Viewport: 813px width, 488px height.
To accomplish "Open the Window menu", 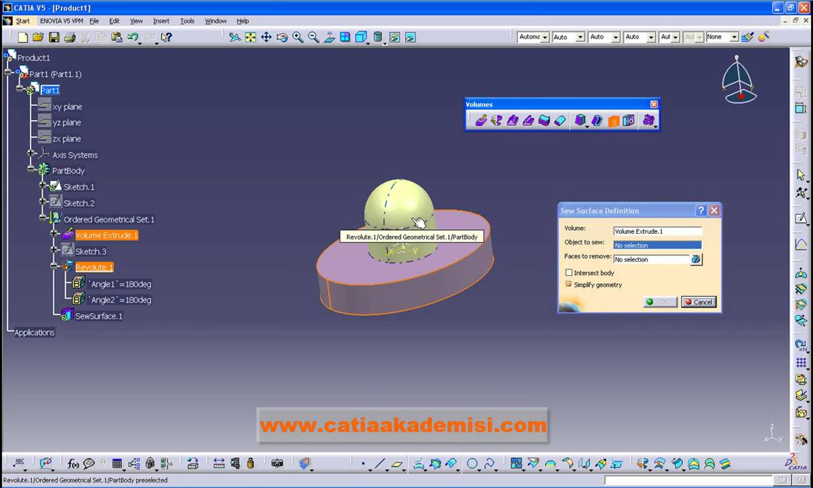I will (215, 21).
